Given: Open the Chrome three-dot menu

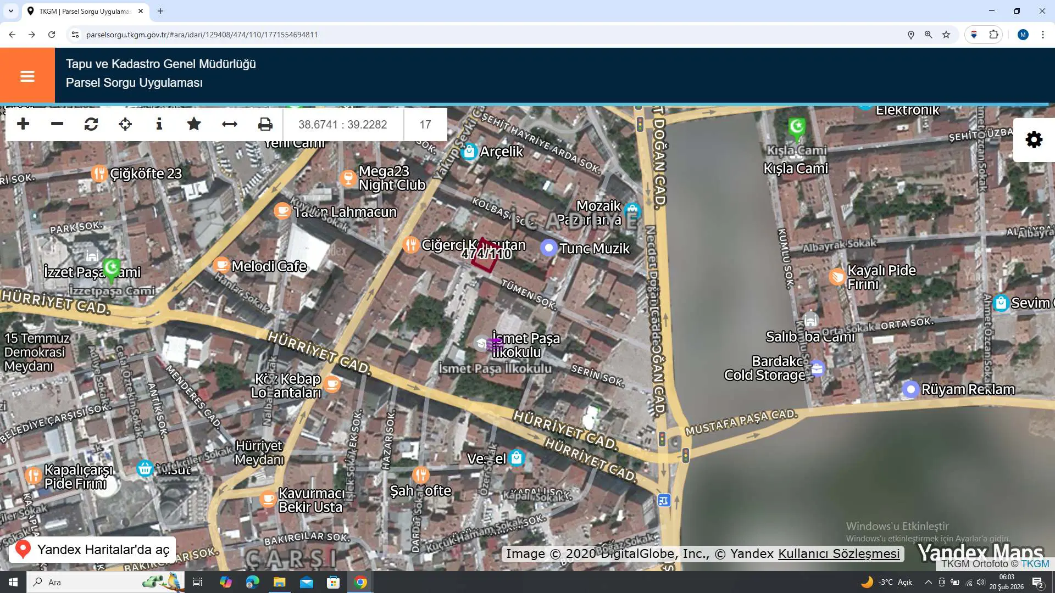Looking at the screenshot, I should tap(1042, 35).
